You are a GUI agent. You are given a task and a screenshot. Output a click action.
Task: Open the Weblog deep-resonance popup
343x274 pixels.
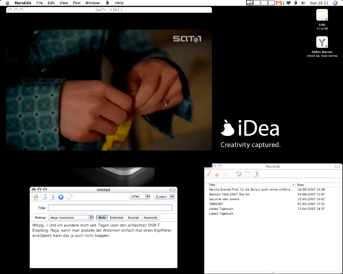pyautogui.click(x=71, y=218)
